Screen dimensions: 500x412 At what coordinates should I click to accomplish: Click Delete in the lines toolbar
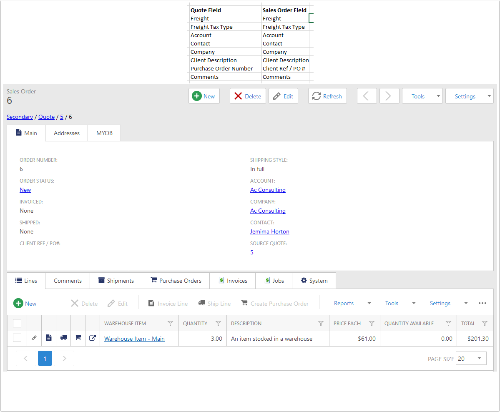click(85, 303)
